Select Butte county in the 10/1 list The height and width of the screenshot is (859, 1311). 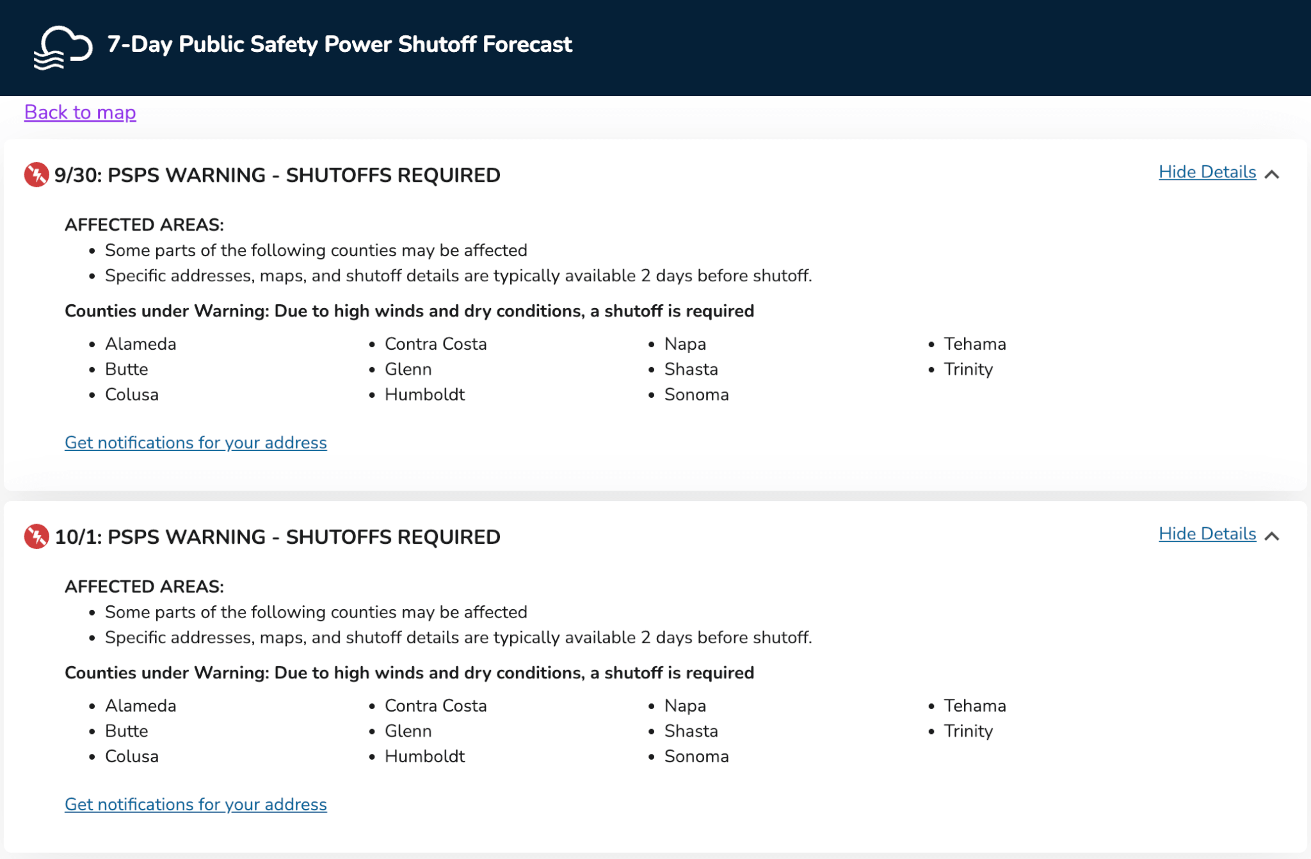click(127, 732)
